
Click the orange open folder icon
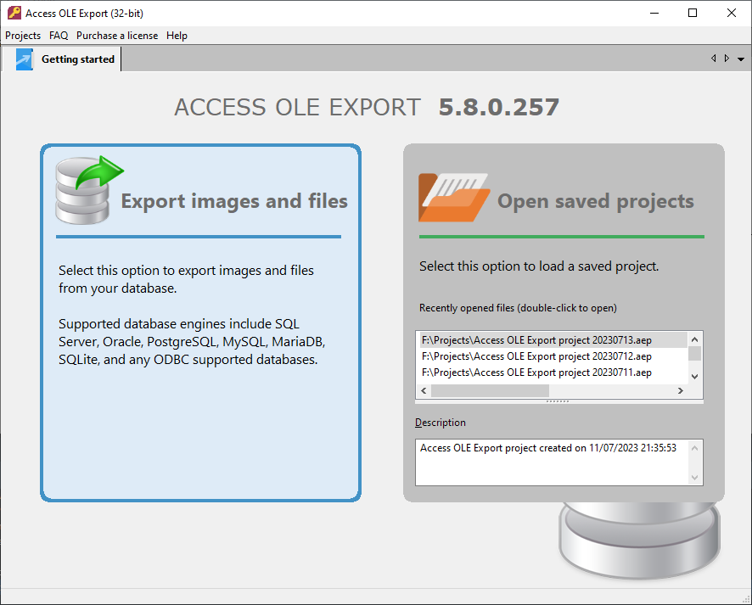pyautogui.click(x=453, y=197)
